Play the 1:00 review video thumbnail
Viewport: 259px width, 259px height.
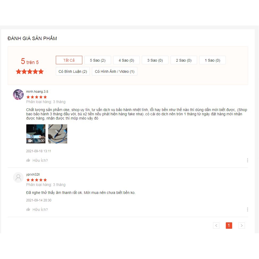(36, 134)
